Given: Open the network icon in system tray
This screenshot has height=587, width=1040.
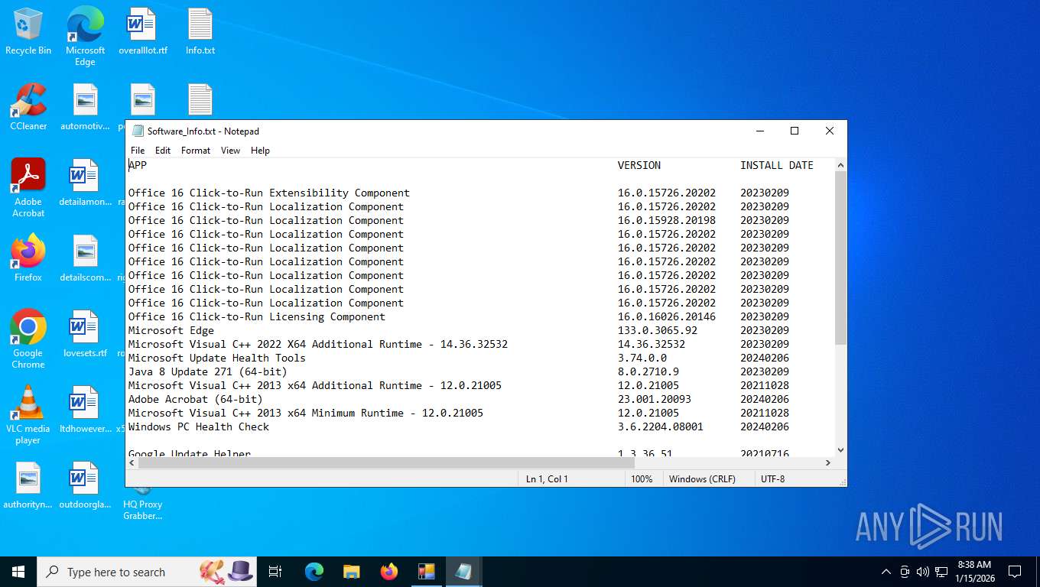Looking at the screenshot, I should pyautogui.click(x=941, y=572).
